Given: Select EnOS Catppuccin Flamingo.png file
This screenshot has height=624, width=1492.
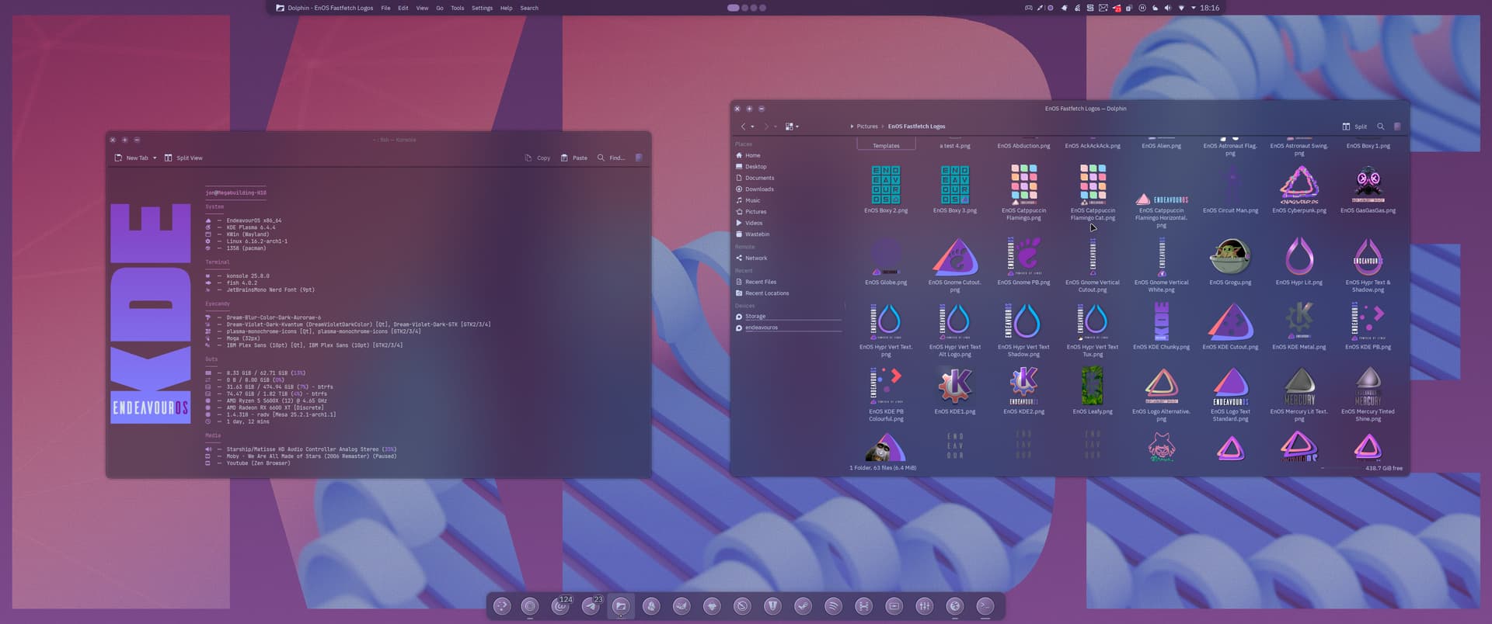Looking at the screenshot, I should pos(1024,192).
